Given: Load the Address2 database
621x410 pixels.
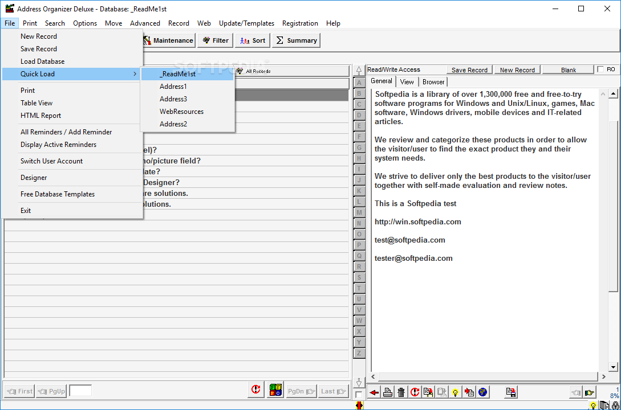Looking at the screenshot, I should coord(188,124).
